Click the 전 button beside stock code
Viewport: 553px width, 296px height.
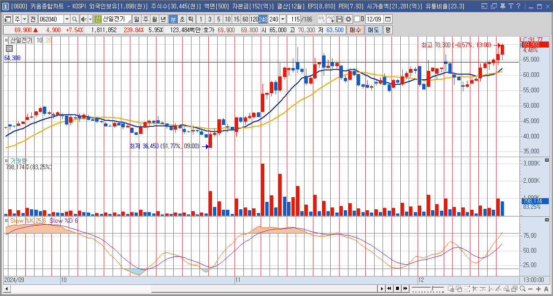(33, 20)
